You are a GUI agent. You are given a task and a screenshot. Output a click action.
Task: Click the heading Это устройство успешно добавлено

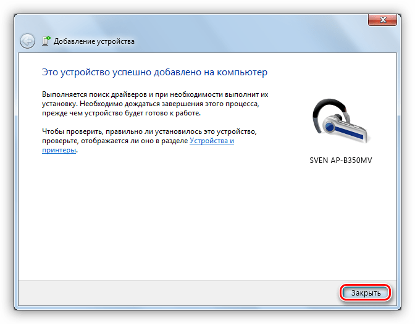click(154, 72)
